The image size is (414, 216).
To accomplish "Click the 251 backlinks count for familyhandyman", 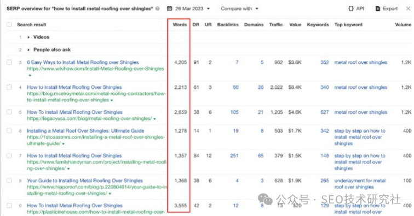I will (234, 156).
